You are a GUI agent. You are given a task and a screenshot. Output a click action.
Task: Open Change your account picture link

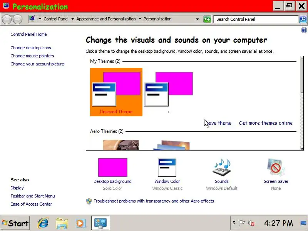click(37, 64)
